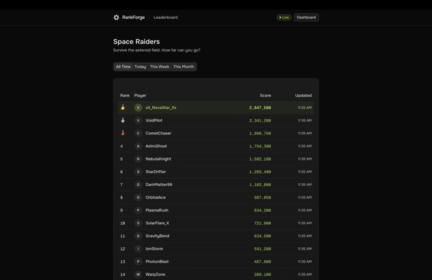Click DarkMatter99's D avatar icon

click(138, 185)
